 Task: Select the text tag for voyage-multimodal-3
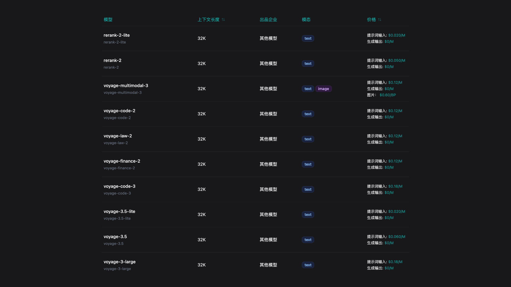(308, 89)
